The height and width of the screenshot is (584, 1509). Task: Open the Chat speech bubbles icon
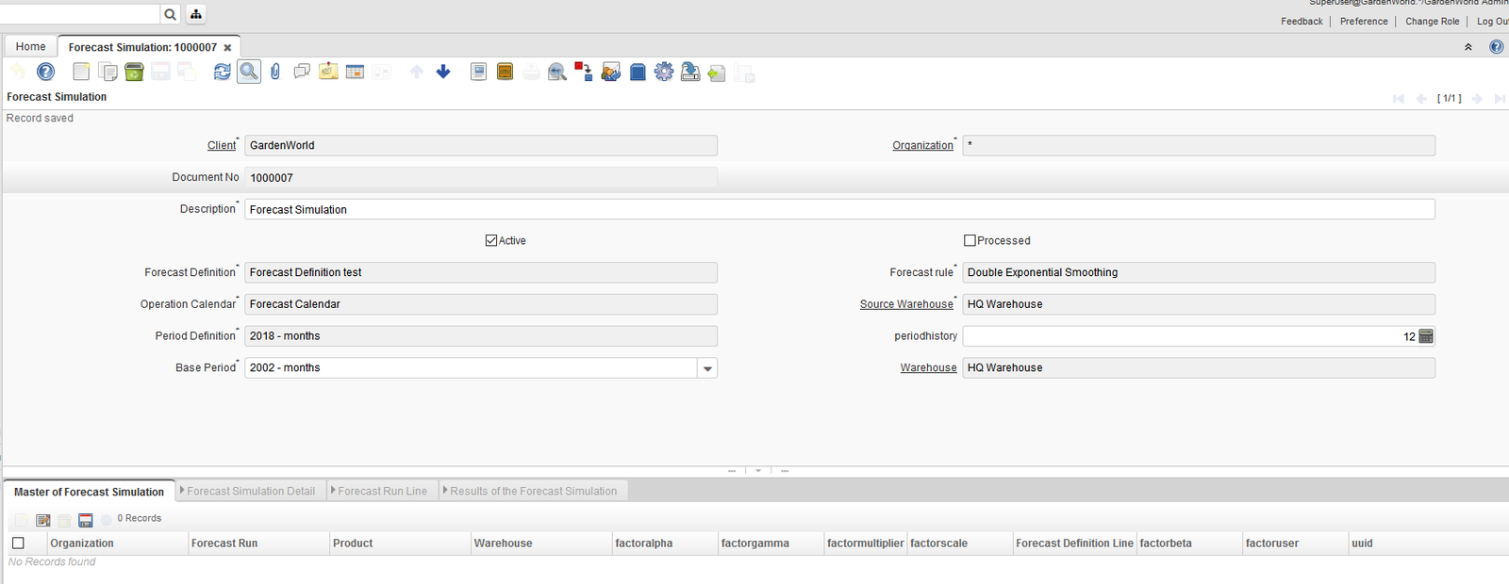(302, 73)
